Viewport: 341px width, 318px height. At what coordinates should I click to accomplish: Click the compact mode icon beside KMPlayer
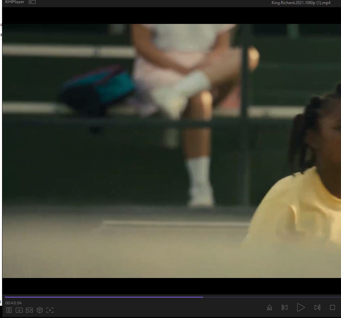pyautogui.click(x=32, y=2)
